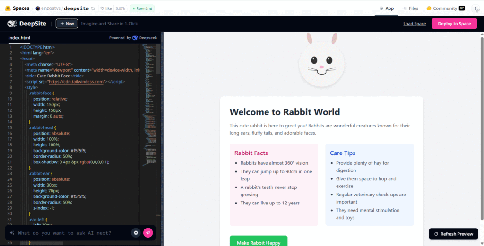The width and height of the screenshot is (484, 246).
Task: Click 'They can live up to 12 years'
Action: [270, 203]
